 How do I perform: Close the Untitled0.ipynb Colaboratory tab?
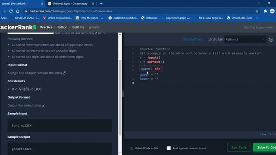point(93,3)
